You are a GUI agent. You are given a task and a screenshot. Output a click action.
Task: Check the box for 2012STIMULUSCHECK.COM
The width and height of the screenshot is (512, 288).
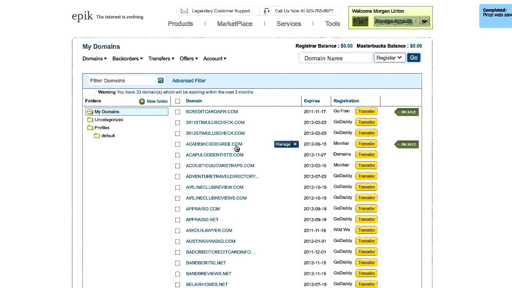coord(178,134)
